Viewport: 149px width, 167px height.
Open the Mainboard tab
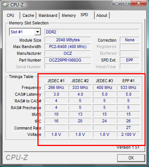click(x=48, y=15)
